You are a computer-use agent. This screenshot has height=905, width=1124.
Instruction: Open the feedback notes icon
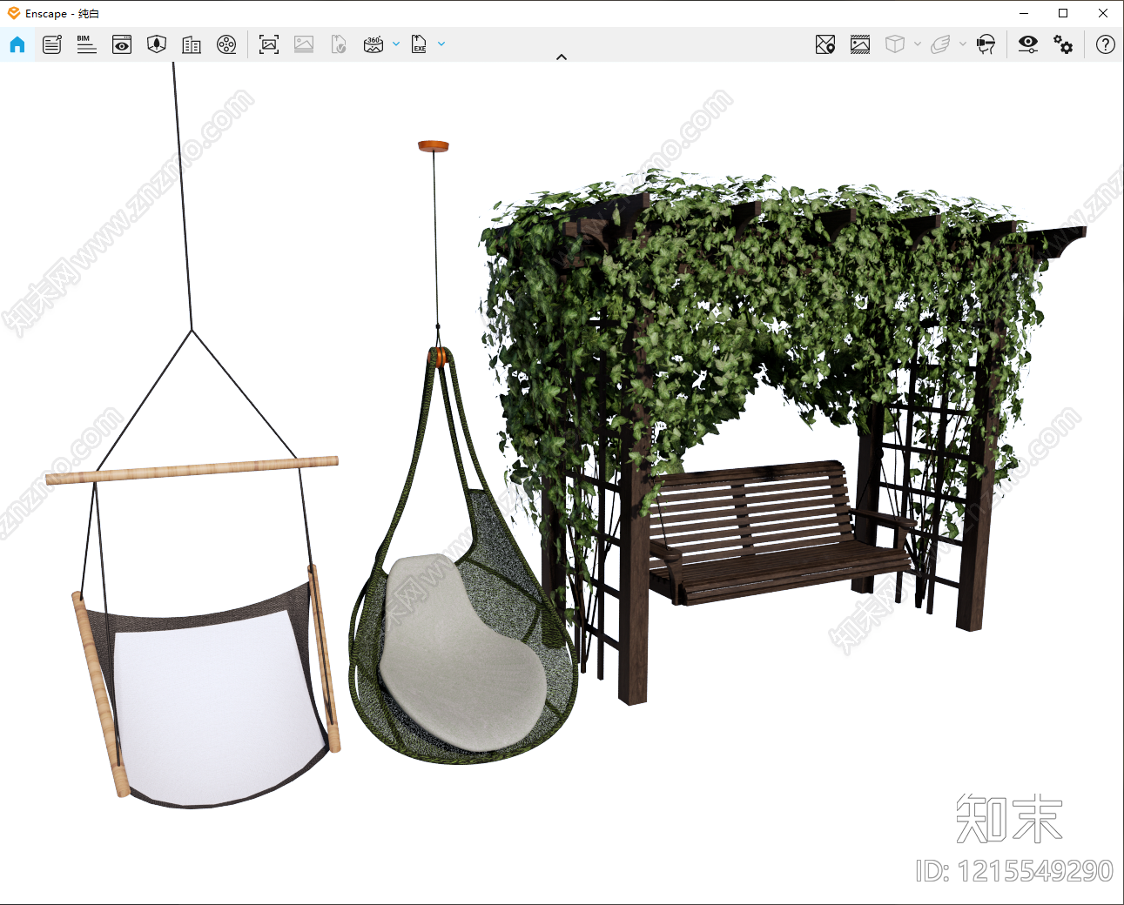coord(52,44)
